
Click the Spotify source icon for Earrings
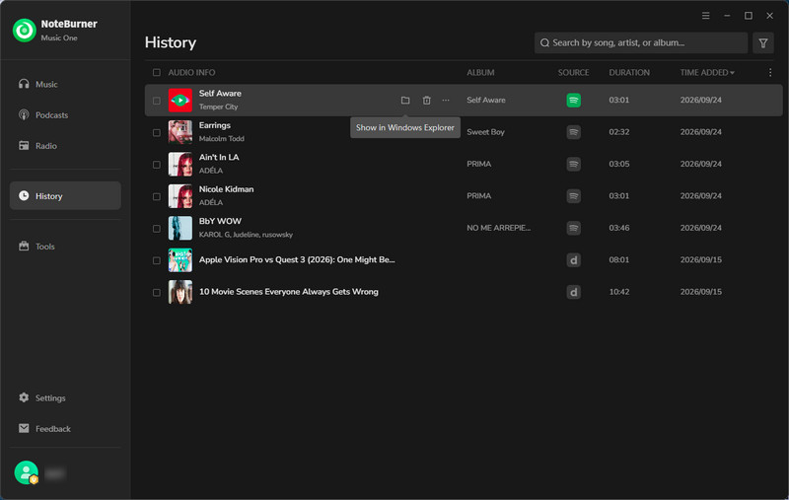[573, 132]
